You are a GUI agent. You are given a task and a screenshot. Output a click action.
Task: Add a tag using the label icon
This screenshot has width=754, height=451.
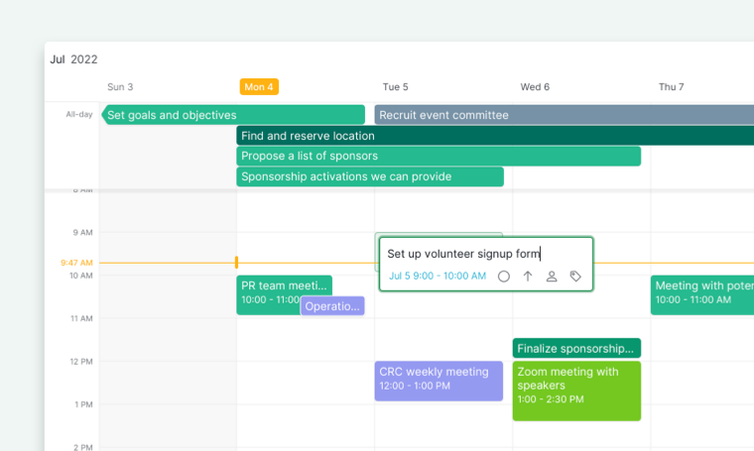tap(575, 277)
